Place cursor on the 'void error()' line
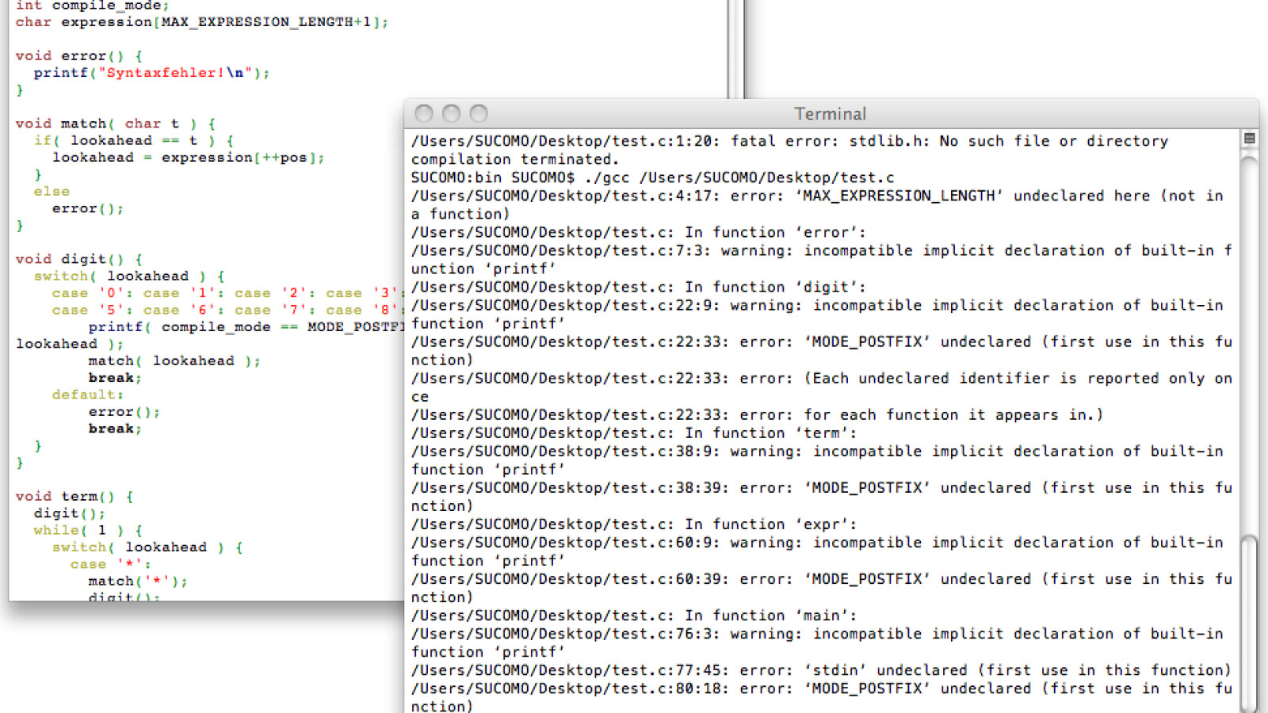1268x713 pixels. [78, 55]
